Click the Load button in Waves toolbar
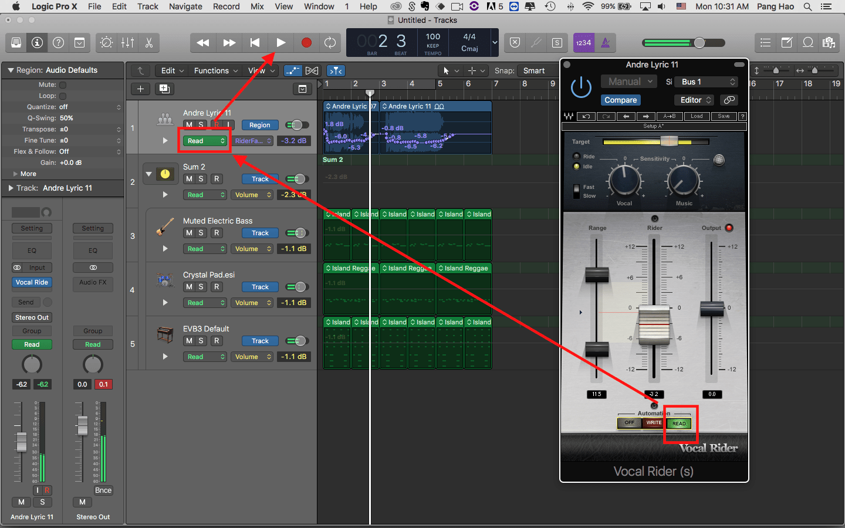The width and height of the screenshot is (845, 528). coord(697,116)
